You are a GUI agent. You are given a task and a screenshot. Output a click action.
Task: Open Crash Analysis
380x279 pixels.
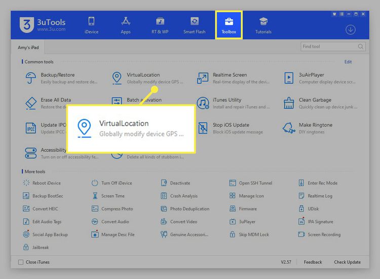[x=179, y=196]
